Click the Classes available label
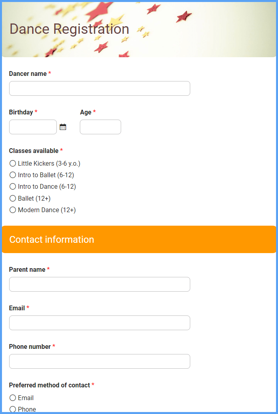278x414 pixels. coord(34,151)
